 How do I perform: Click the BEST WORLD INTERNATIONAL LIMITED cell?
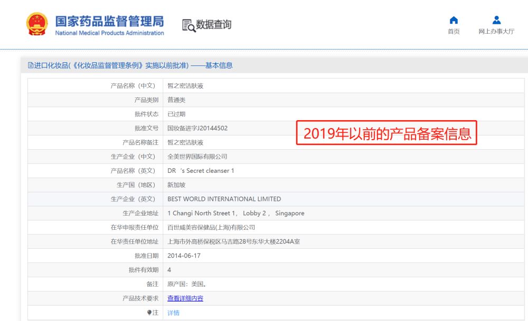point(224,199)
